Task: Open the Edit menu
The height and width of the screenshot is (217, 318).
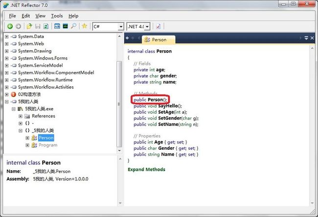Action: [x=26, y=16]
